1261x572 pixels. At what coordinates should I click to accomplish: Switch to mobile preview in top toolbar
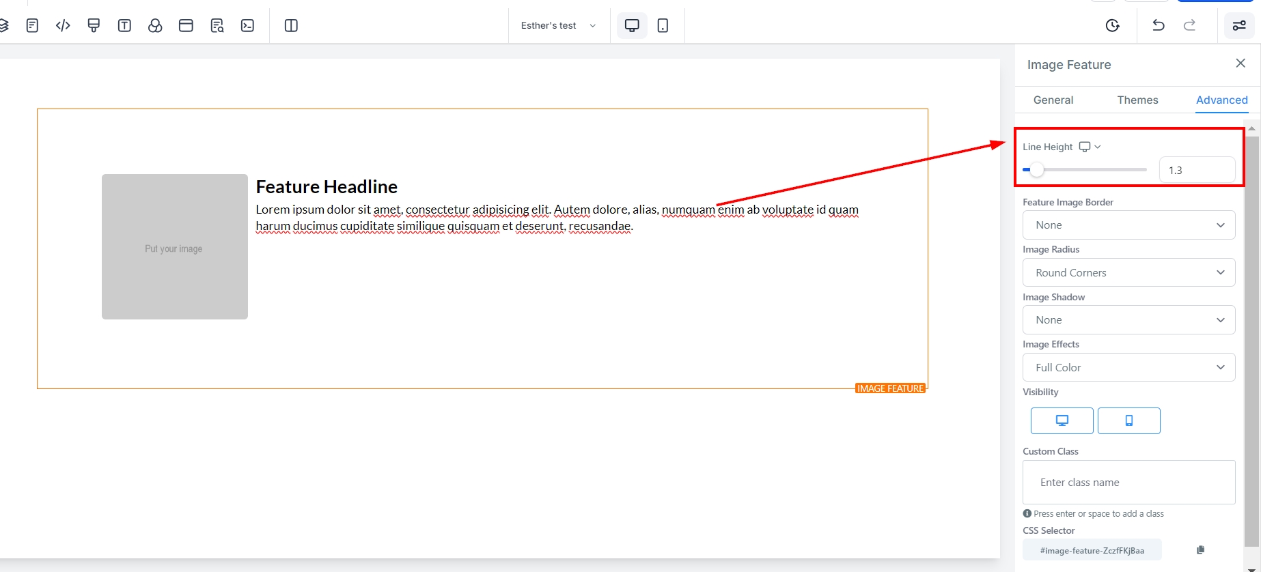point(663,26)
